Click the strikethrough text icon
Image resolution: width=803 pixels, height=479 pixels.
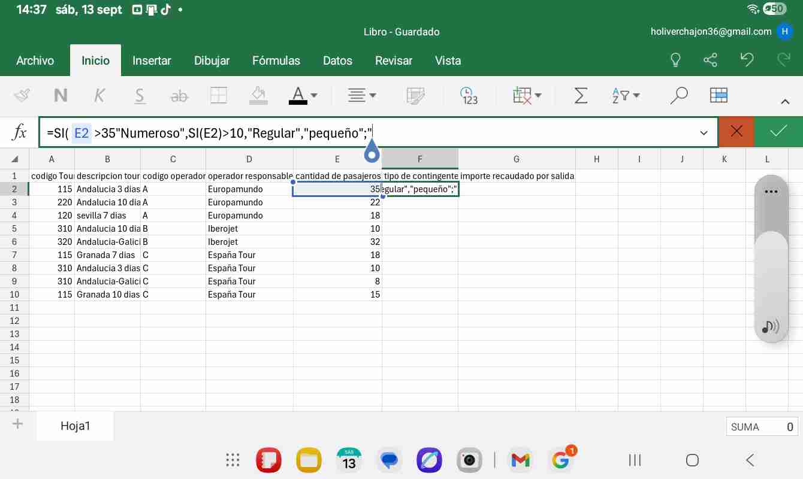click(179, 96)
